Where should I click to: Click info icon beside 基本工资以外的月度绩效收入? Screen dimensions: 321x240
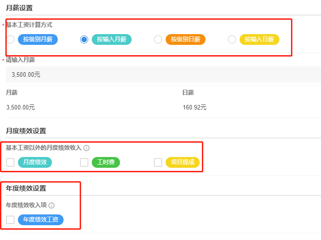coord(86,148)
